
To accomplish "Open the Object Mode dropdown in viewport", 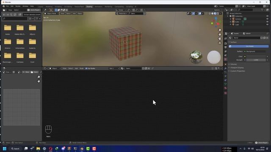I will pos(51,14).
